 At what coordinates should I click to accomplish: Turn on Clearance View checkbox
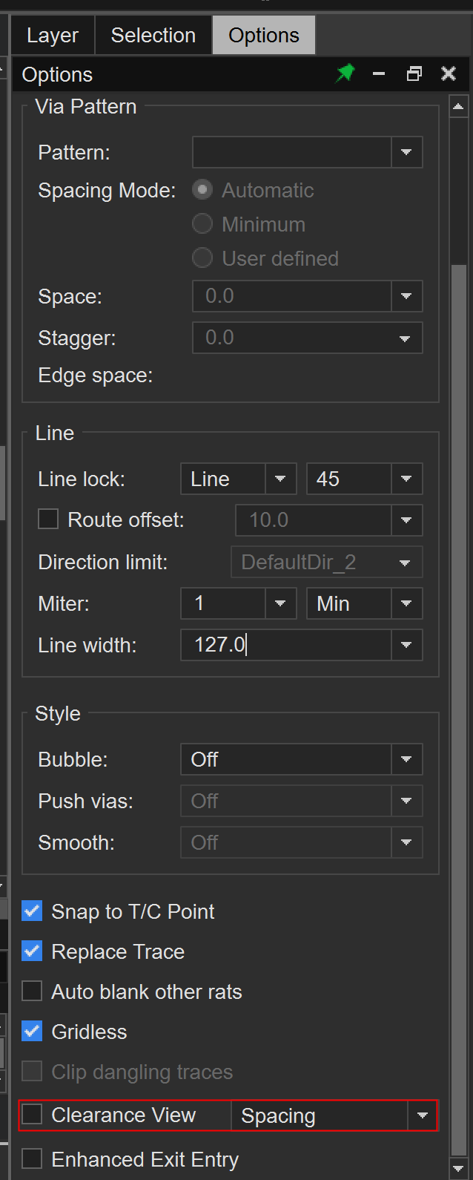click(32, 1114)
